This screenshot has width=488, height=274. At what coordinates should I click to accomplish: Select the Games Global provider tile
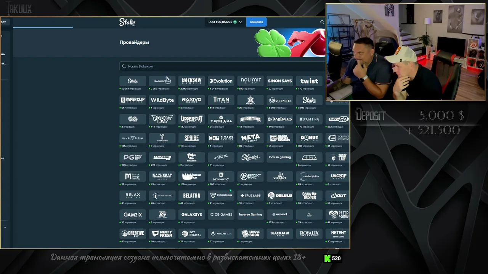(x=133, y=138)
